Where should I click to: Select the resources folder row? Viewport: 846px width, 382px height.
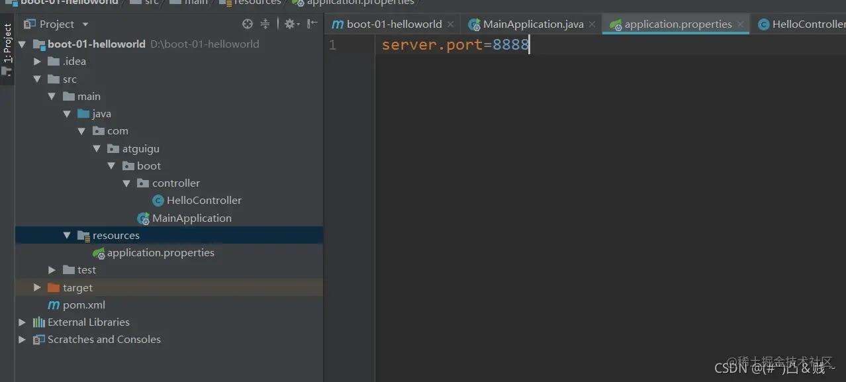(x=169, y=236)
